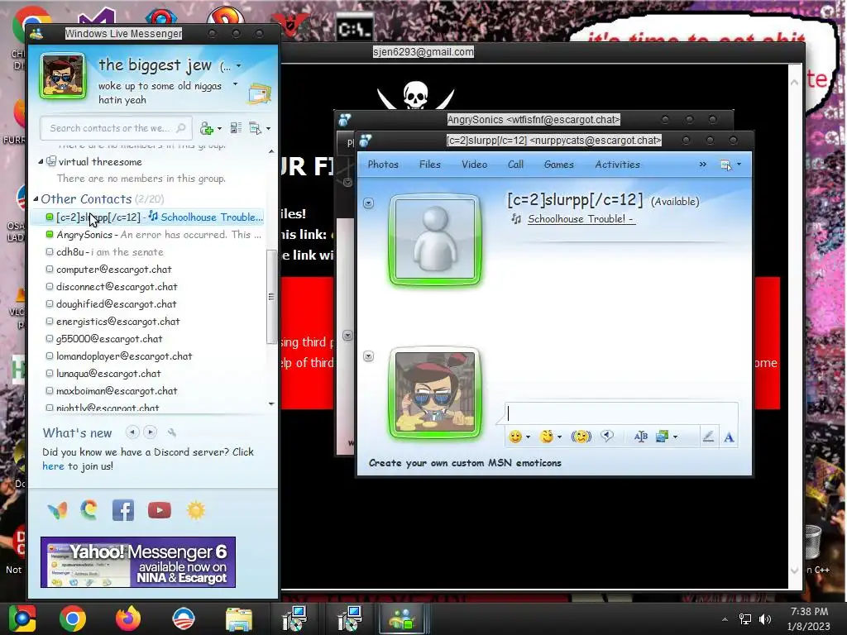Open the personal message dropdown arrow

[x=235, y=84]
